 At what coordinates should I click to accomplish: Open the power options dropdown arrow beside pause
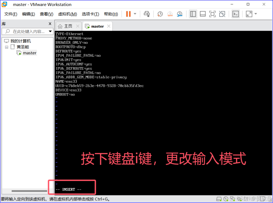(x=135, y=14)
